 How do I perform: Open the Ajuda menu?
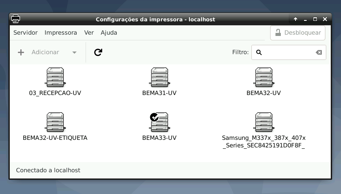(x=109, y=33)
